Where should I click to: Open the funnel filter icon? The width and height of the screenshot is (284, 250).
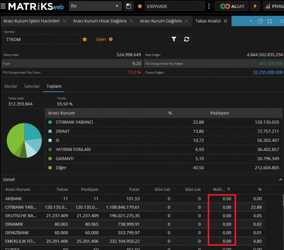pyautogui.click(x=174, y=39)
